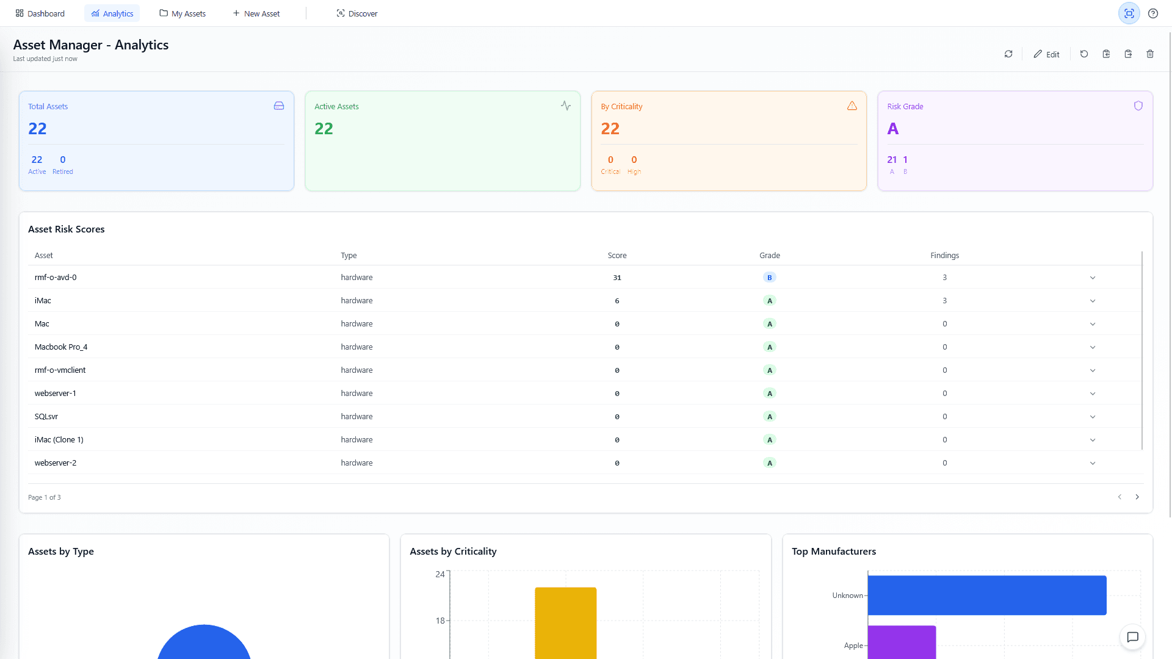Click the warning icon on By Criticality card

[852, 106]
